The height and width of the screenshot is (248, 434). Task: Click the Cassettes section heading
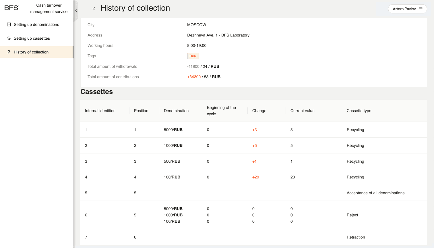click(x=96, y=92)
